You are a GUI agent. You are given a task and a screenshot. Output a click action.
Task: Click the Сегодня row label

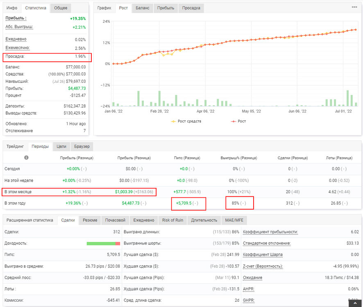point(12,169)
